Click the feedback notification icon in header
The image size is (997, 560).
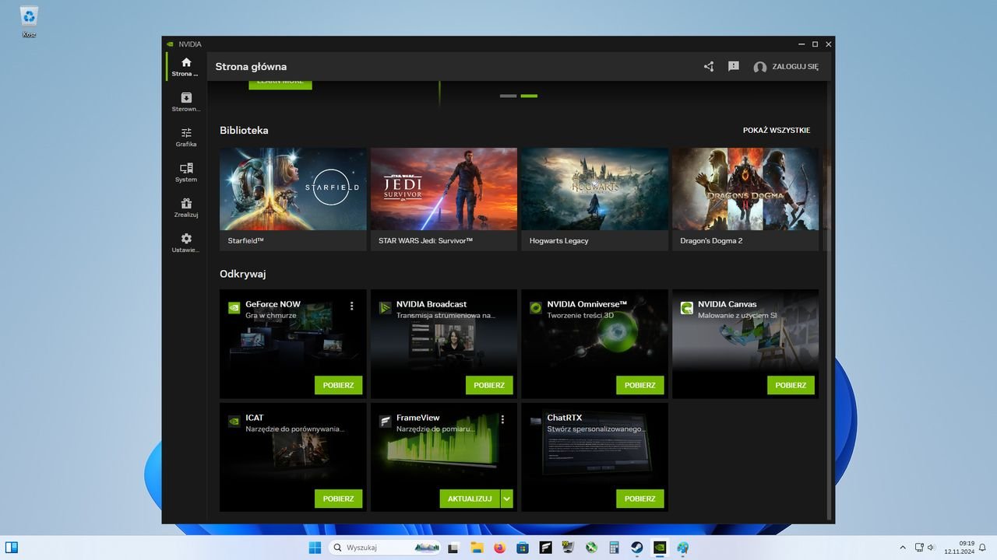(734, 67)
